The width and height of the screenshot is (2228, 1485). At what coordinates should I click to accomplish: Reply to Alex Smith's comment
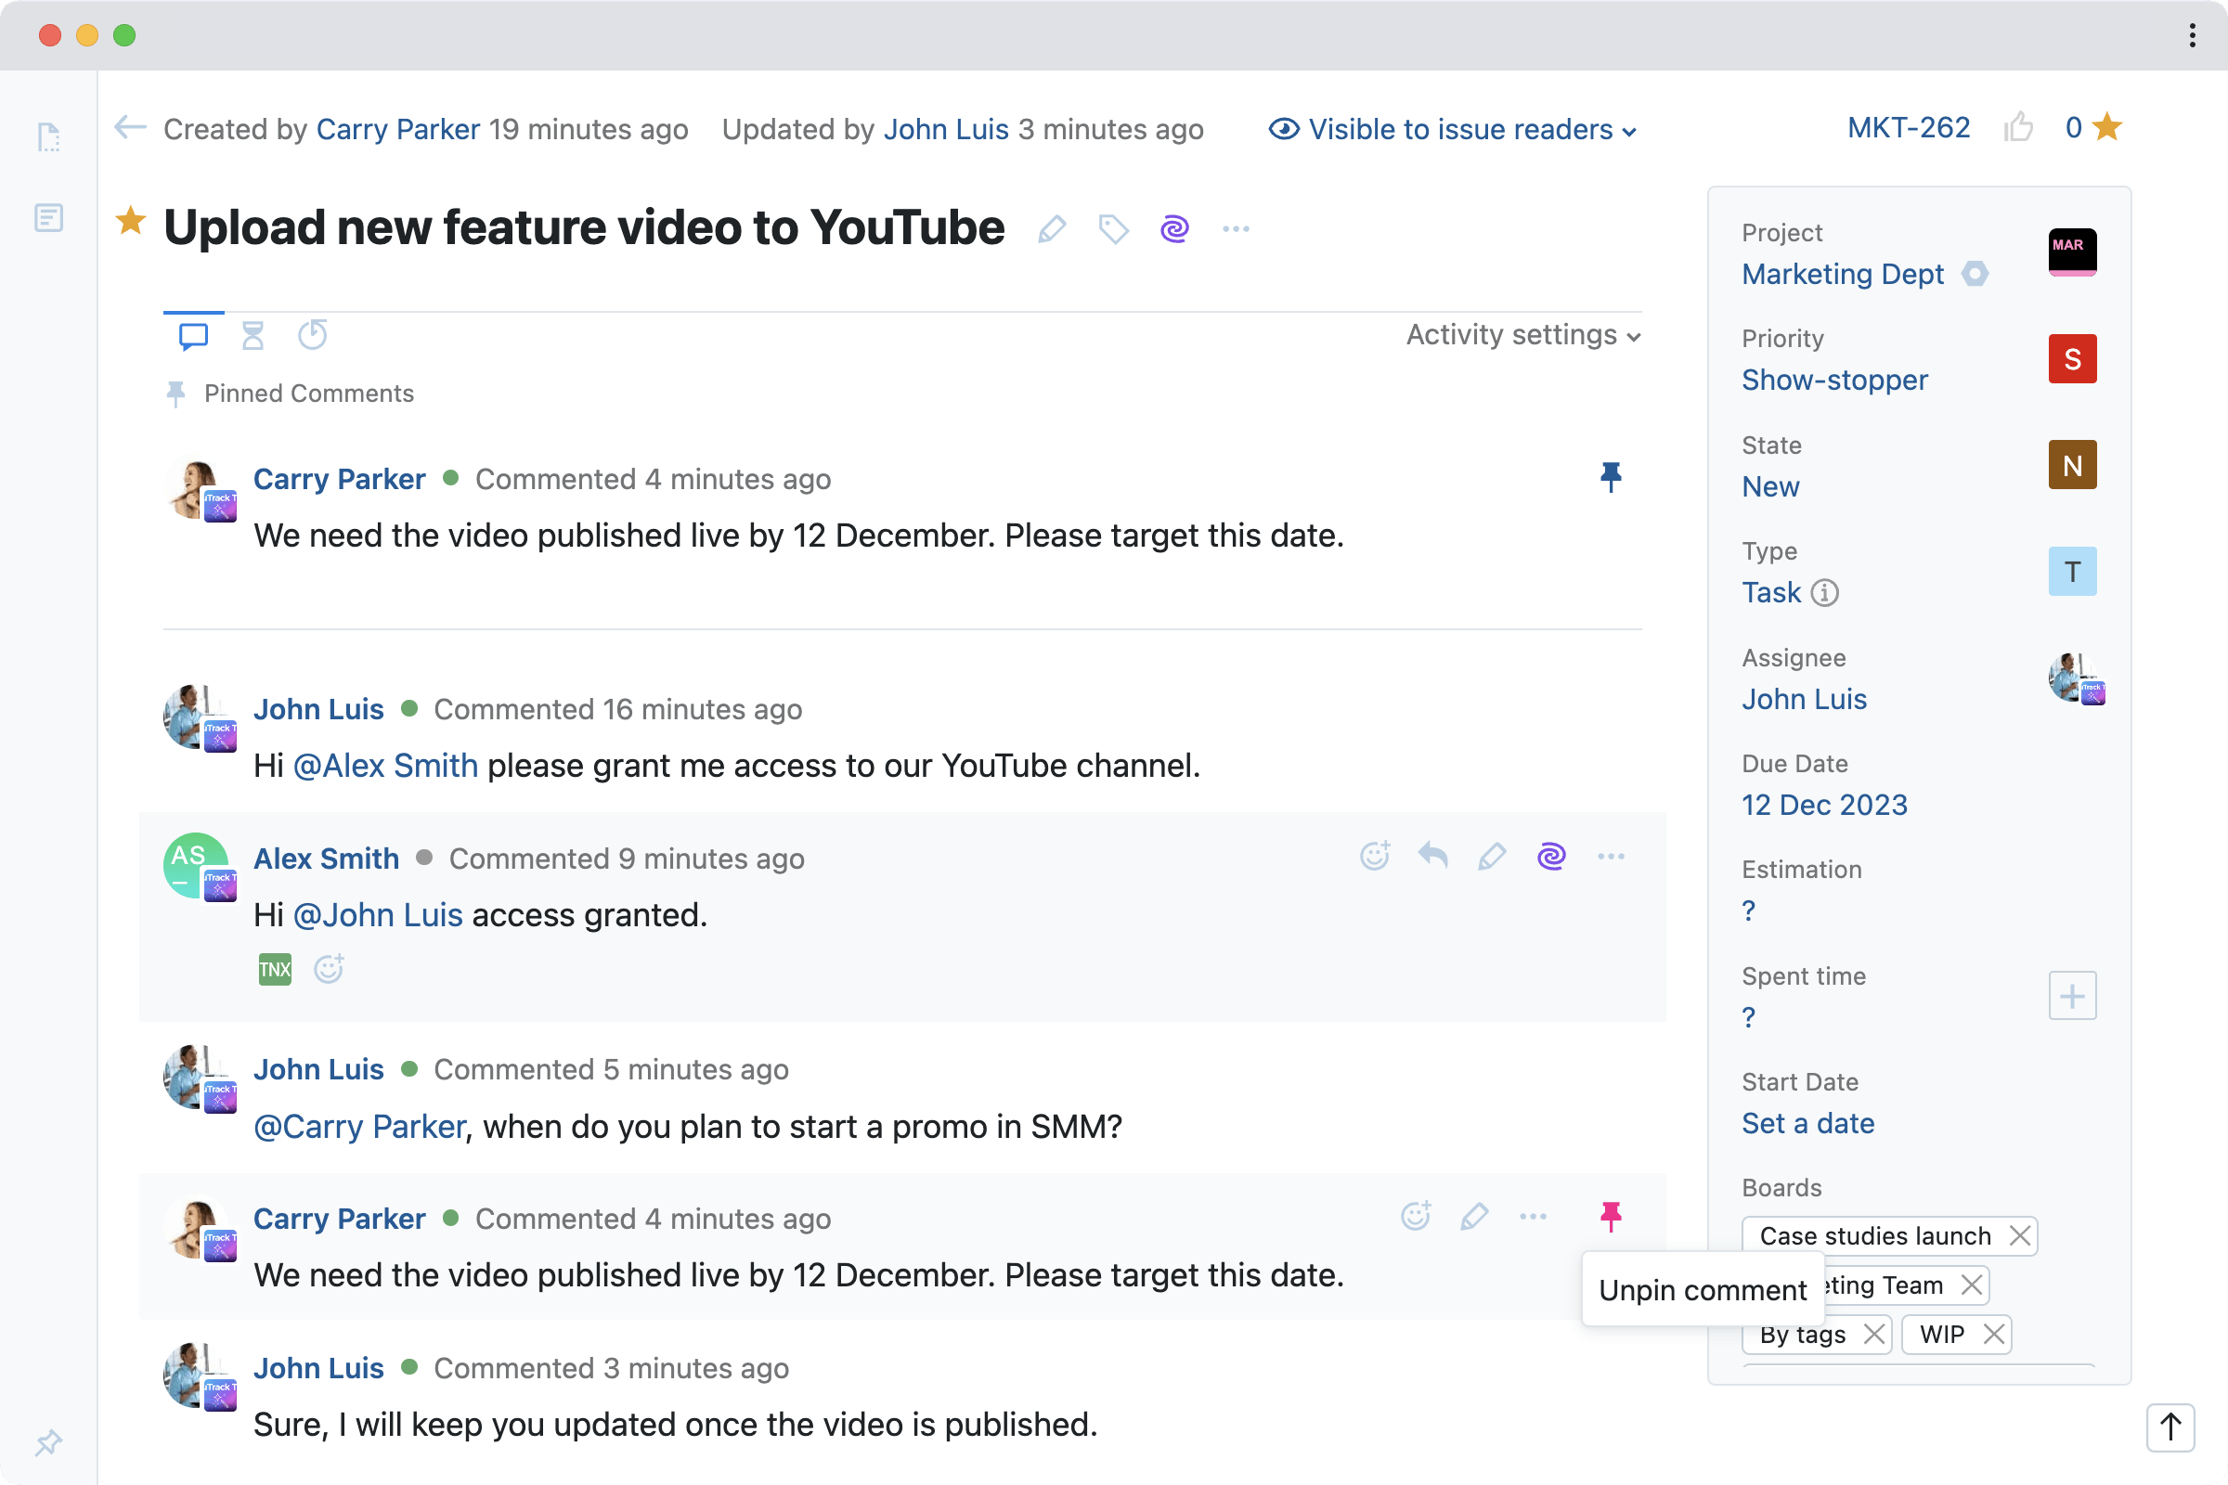point(1433,855)
